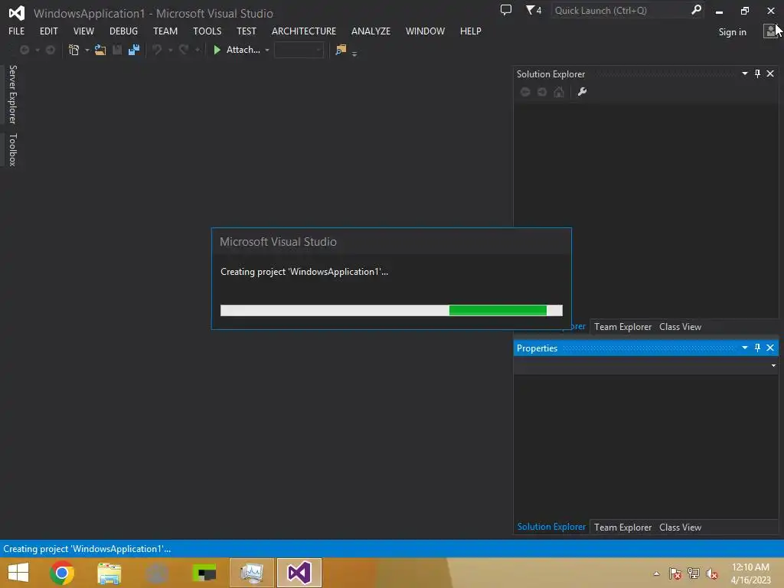
Task: Open the Properties object selector dropdown
Action: pyautogui.click(x=773, y=365)
